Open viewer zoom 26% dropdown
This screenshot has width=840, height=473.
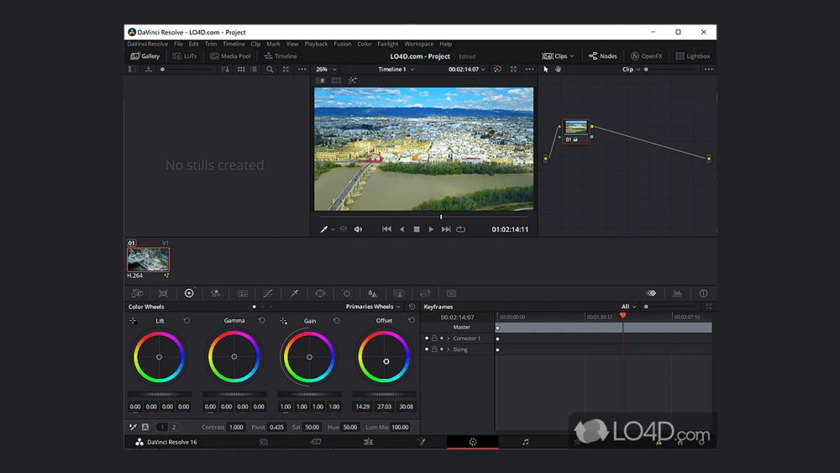326,69
